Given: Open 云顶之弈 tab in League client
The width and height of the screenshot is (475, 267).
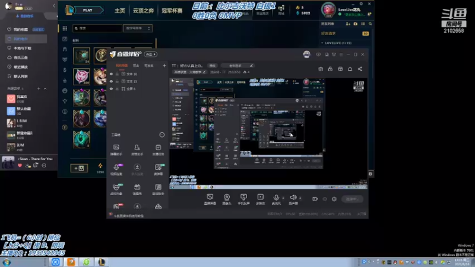Looking at the screenshot, I should pos(143,11).
